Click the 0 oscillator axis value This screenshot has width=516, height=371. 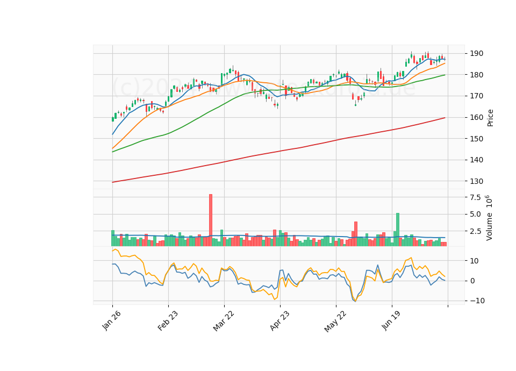472,281
